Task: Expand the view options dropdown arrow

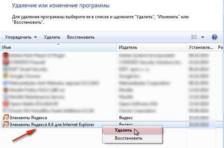Action: [x=202, y=37]
